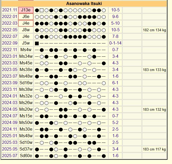Screen dimensions: 172x164
Task: Click the 1-6 record in 2025.07 row
Action: [115, 156]
